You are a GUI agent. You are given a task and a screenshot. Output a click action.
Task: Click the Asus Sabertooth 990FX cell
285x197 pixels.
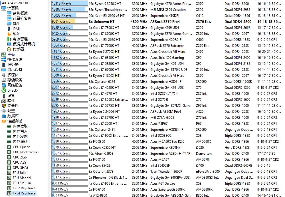[167, 189]
